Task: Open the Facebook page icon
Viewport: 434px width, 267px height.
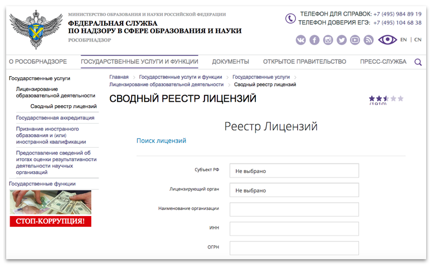Action: point(314,40)
